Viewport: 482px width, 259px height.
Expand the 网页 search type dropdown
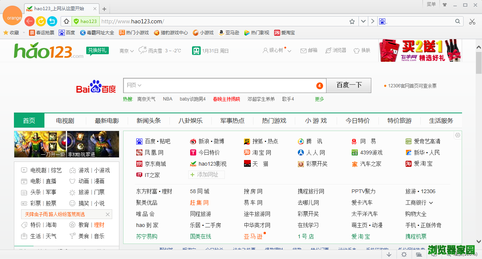point(134,85)
